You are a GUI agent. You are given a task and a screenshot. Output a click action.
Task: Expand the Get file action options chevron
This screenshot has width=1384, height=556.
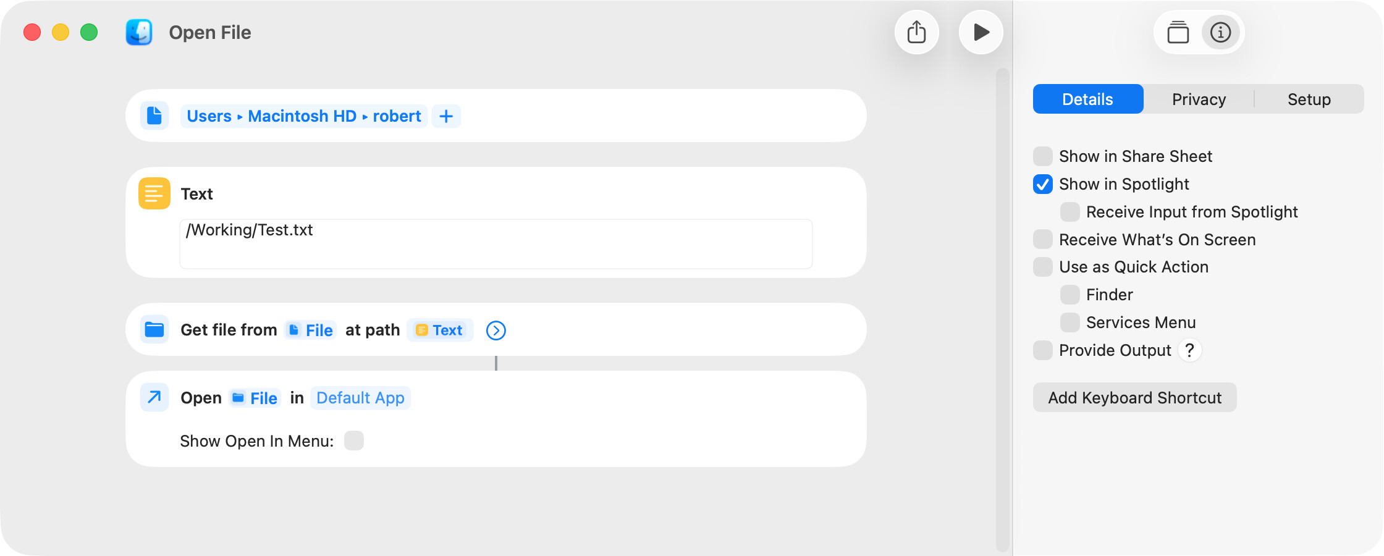[x=496, y=331]
